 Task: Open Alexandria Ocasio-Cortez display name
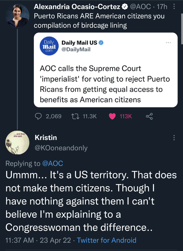pyautogui.click(x=77, y=6)
